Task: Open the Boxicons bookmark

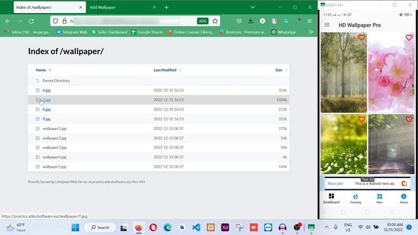Action: tap(243, 32)
